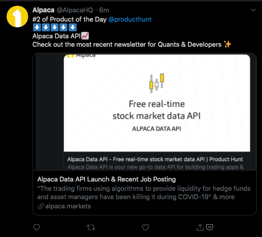Open card title Alpaca Data API Launch
This screenshot has width=262, height=237.
point(107,179)
